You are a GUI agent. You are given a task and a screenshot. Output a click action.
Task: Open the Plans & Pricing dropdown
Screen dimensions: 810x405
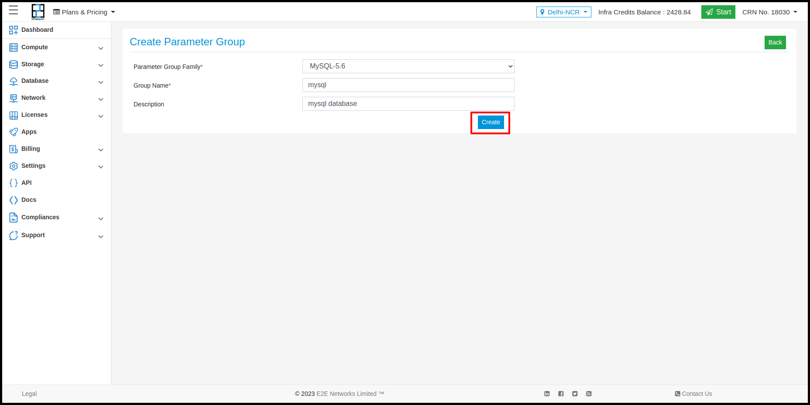[x=84, y=12]
